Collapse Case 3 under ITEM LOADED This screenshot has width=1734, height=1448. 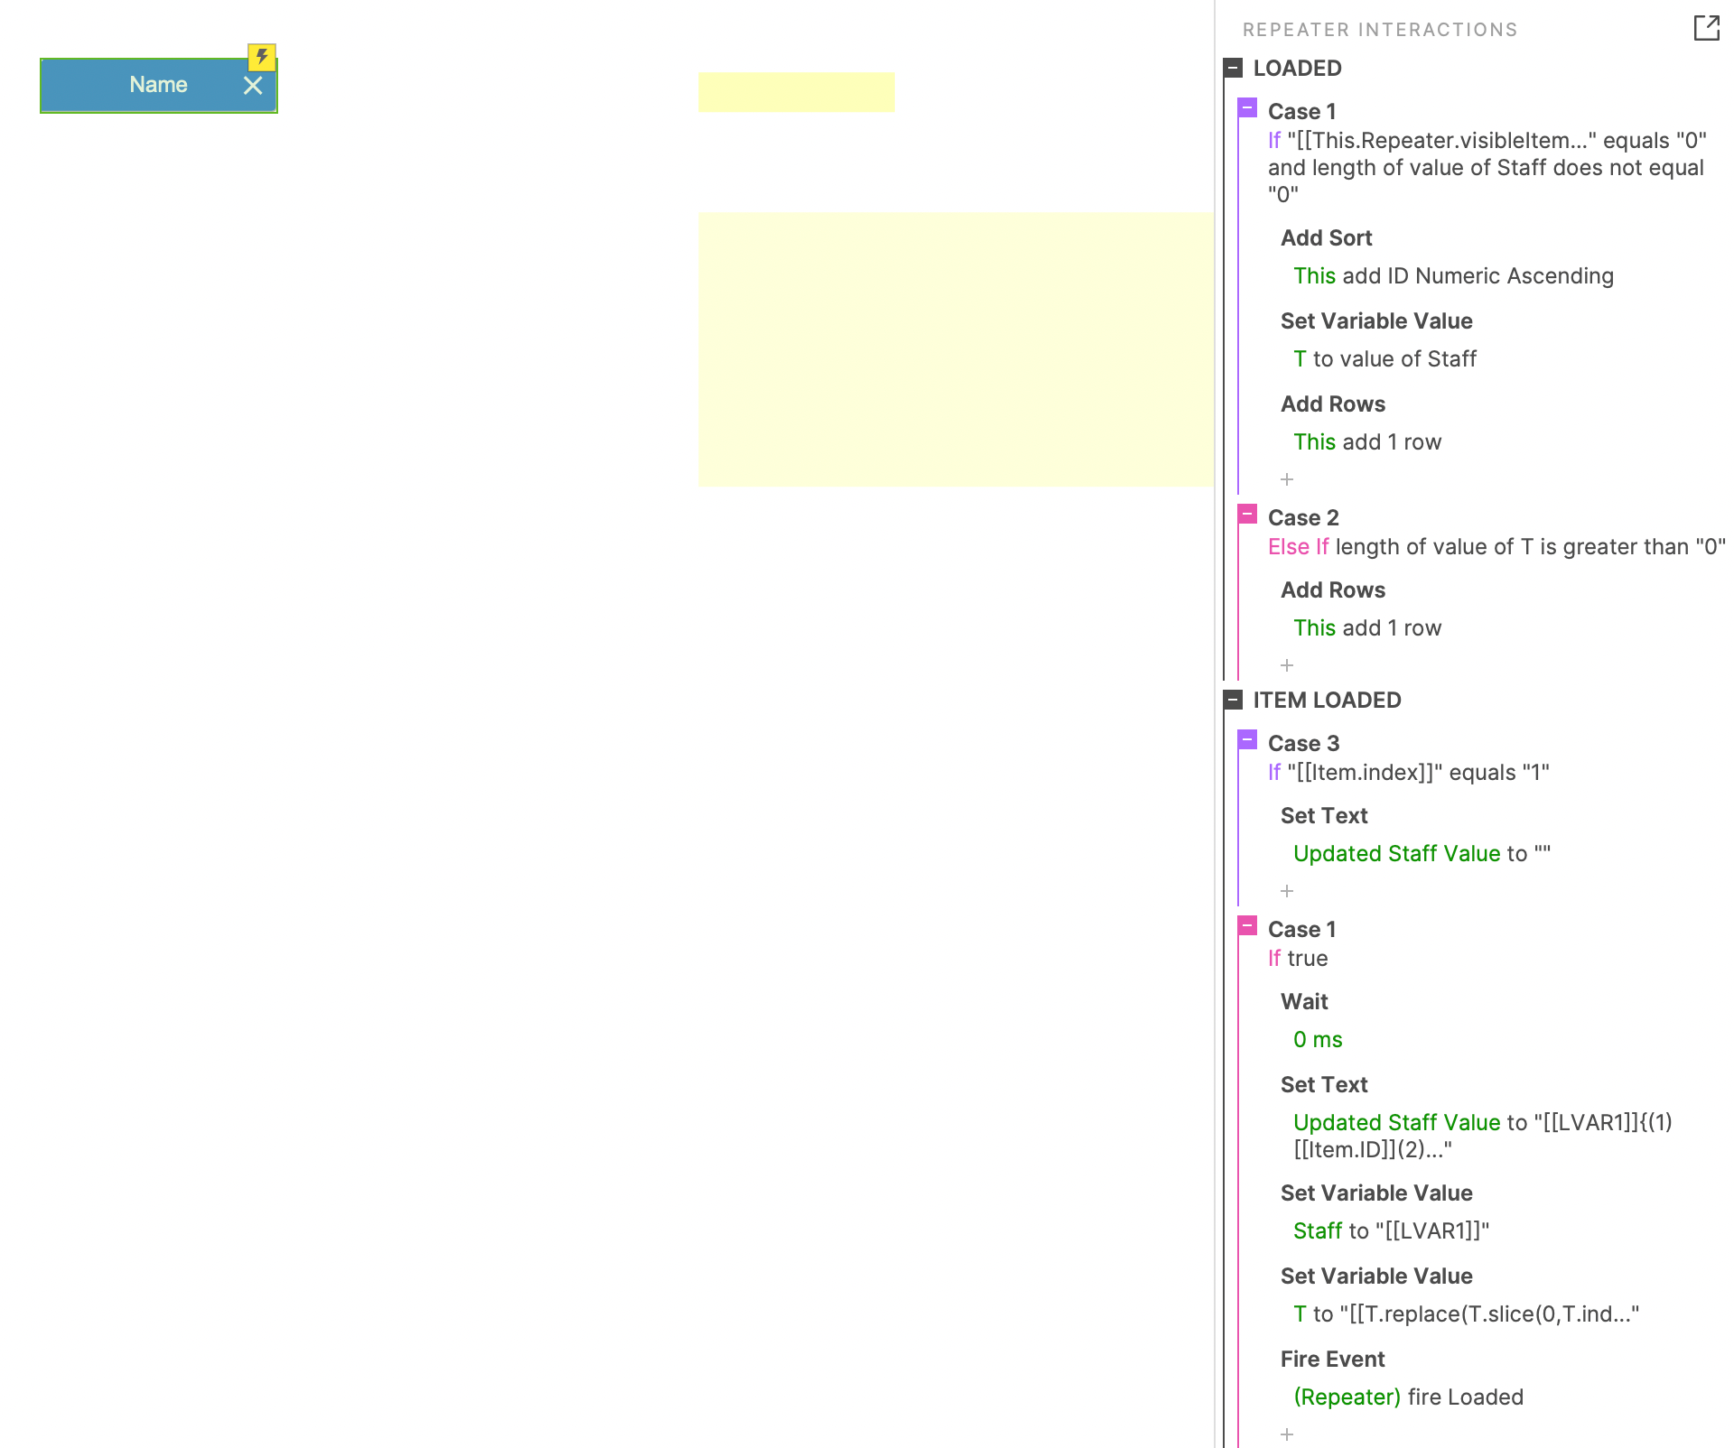[x=1245, y=741]
